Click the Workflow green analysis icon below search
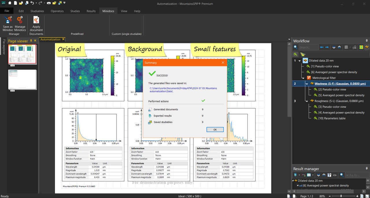370x198 pixels. [295, 54]
